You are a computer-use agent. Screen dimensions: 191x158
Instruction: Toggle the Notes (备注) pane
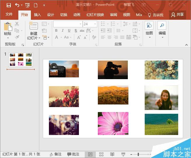coord(55,154)
